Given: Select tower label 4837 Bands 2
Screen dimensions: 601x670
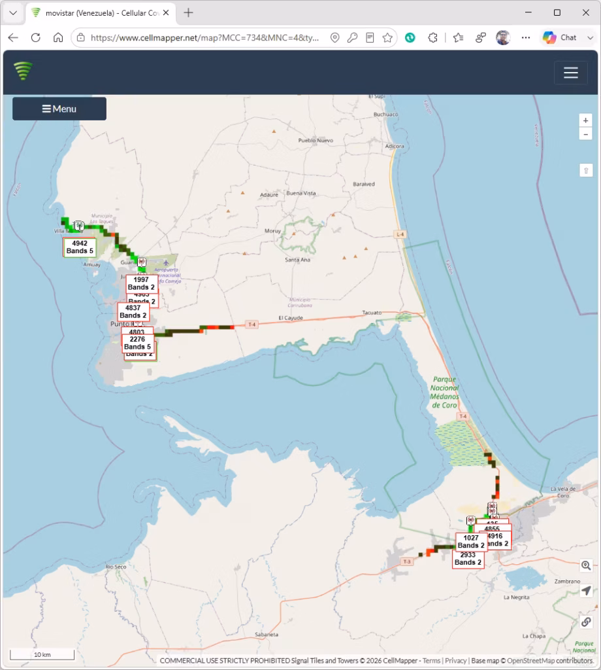Looking at the screenshot, I should pos(133,311).
